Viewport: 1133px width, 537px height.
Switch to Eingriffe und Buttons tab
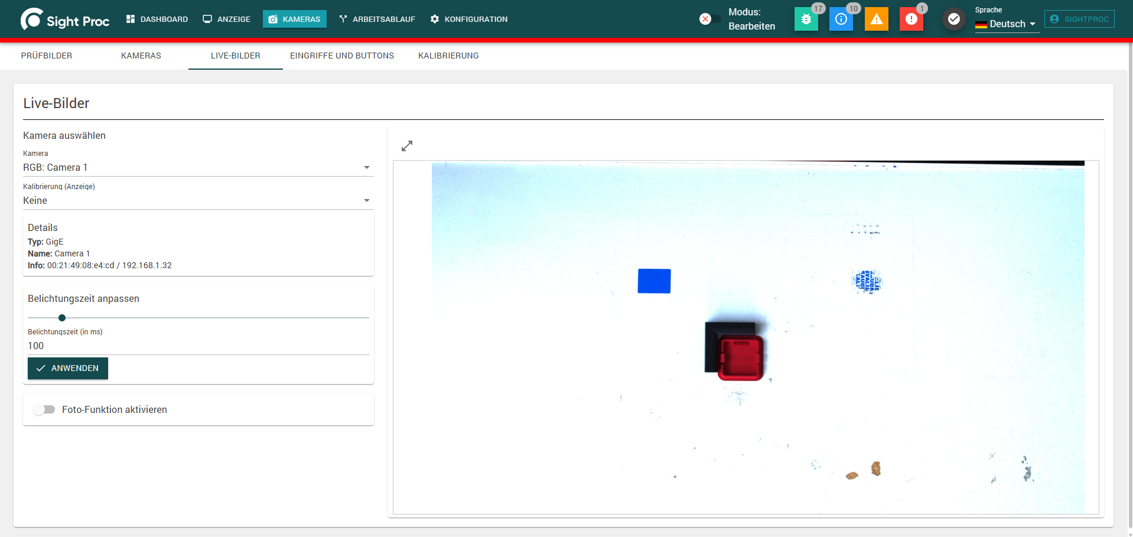tap(342, 56)
